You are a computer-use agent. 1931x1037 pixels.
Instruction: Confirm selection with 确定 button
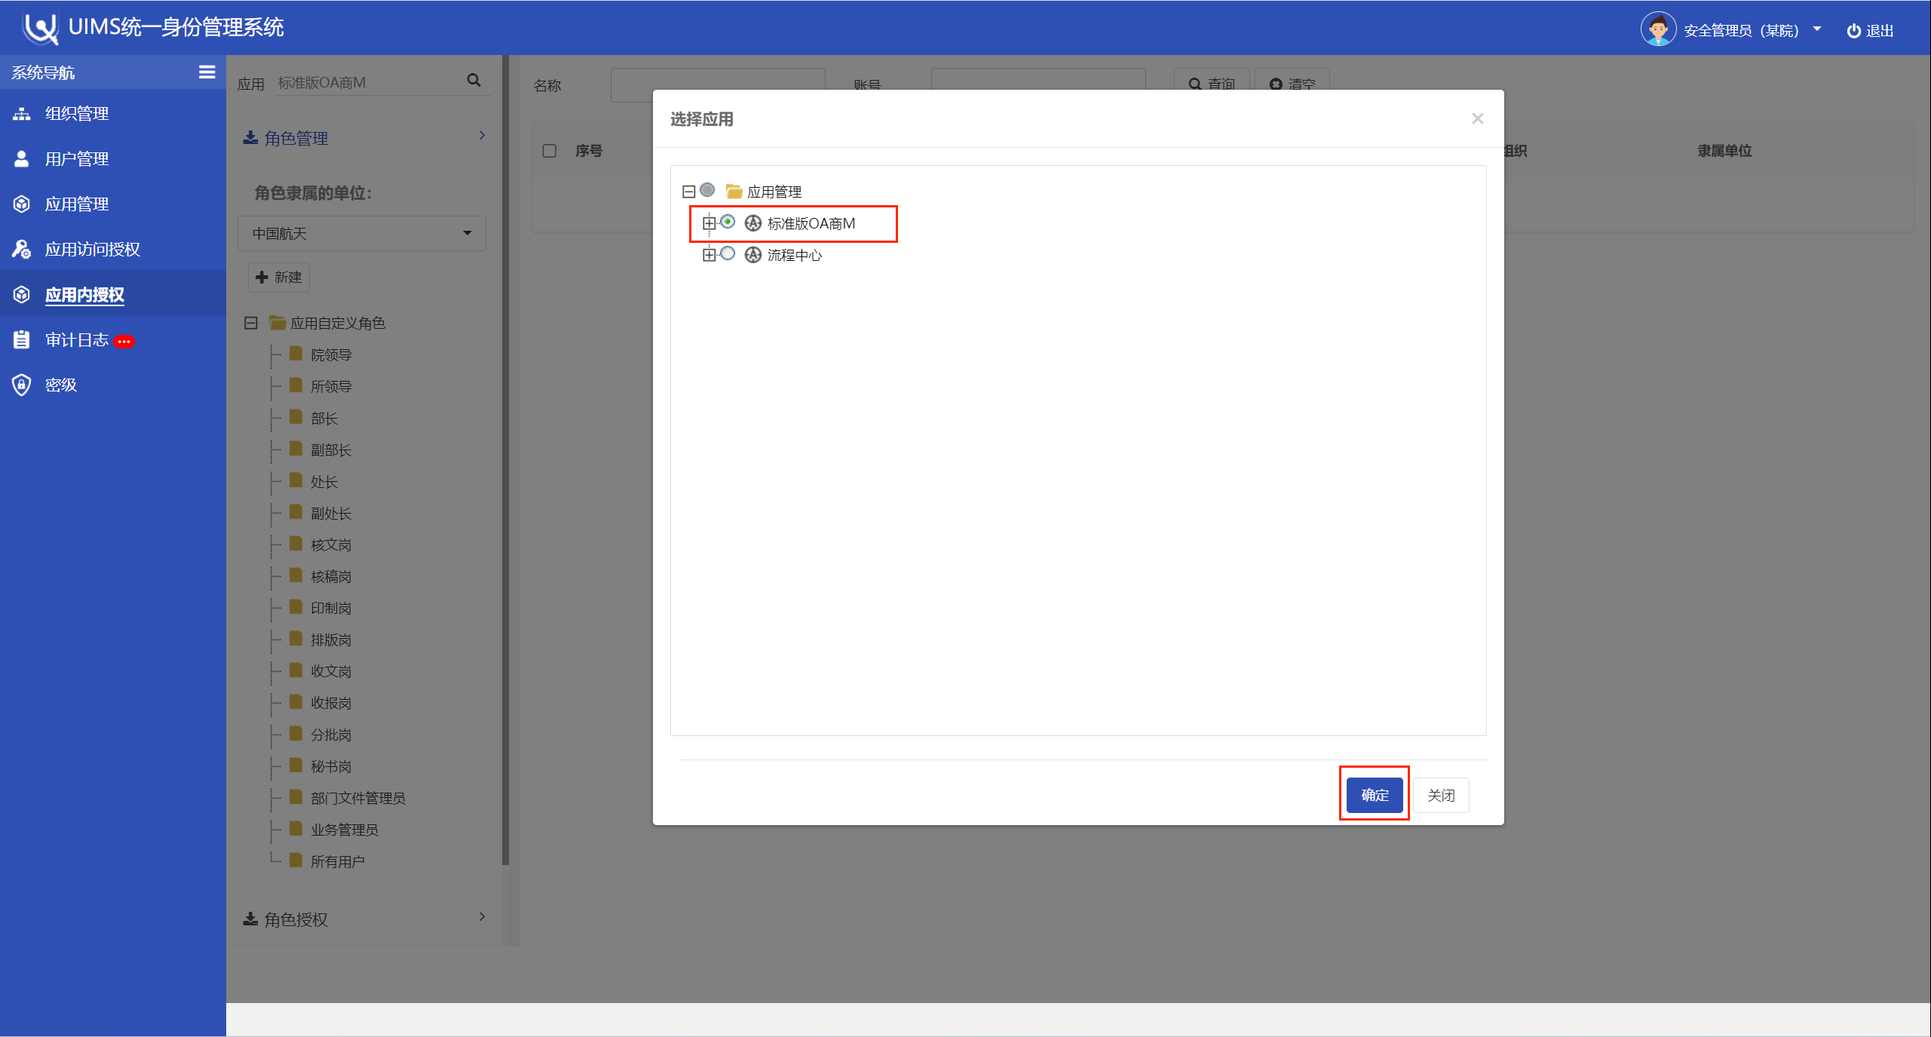coord(1374,795)
